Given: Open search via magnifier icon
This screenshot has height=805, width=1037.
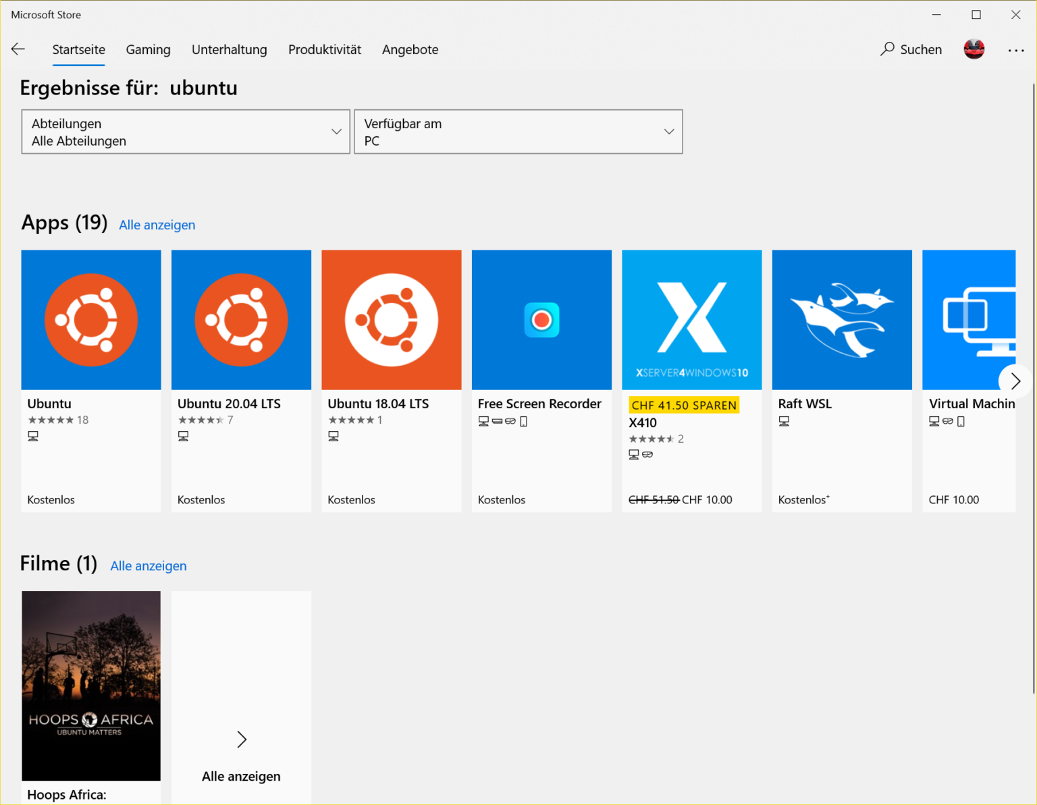Looking at the screenshot, I should (x=887, y=49).
